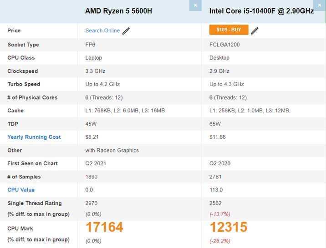Click the 'with Radeon Graphics' cell
Screen dimensions: 326x248
pyautogui.click(x=112, y=150)
